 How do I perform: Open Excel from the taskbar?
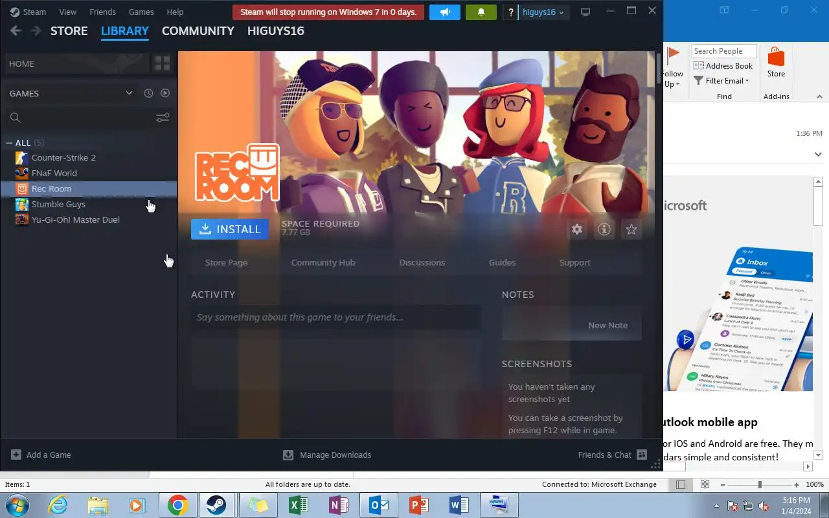298,505
